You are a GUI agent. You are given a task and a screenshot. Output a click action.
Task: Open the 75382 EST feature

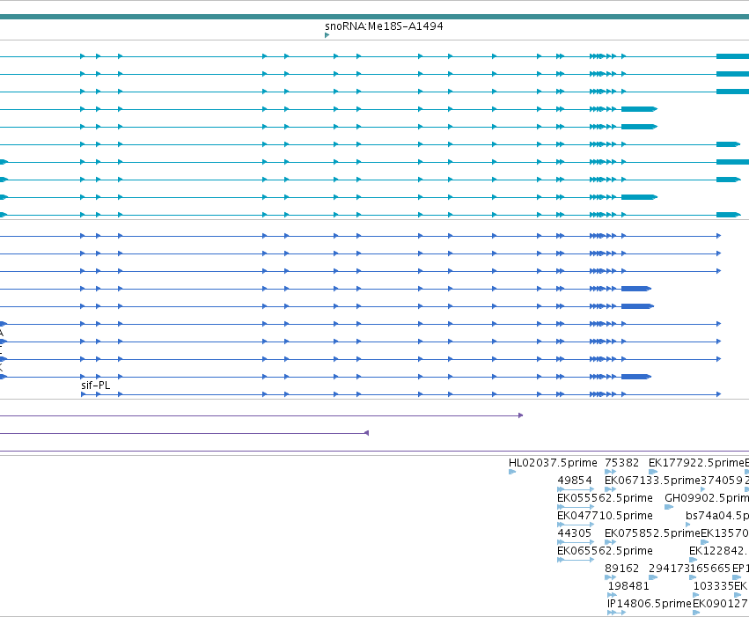pos(610,472)
